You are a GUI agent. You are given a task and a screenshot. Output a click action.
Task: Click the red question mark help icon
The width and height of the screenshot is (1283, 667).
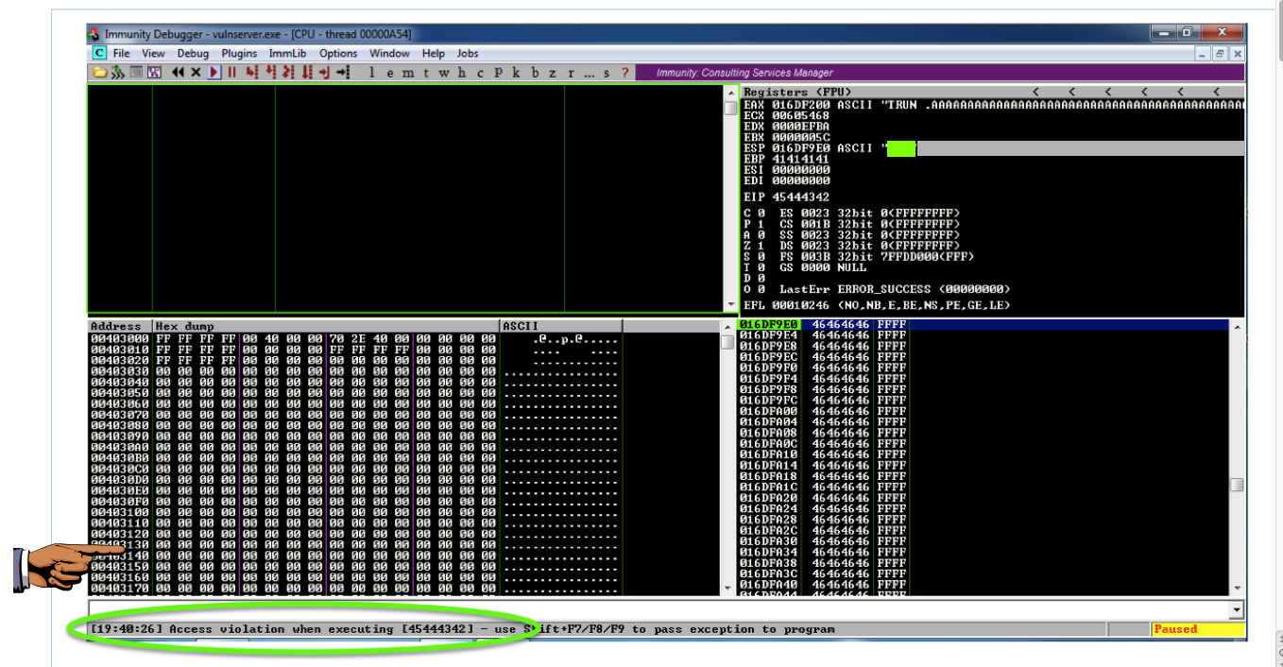(x=624, y=73)
